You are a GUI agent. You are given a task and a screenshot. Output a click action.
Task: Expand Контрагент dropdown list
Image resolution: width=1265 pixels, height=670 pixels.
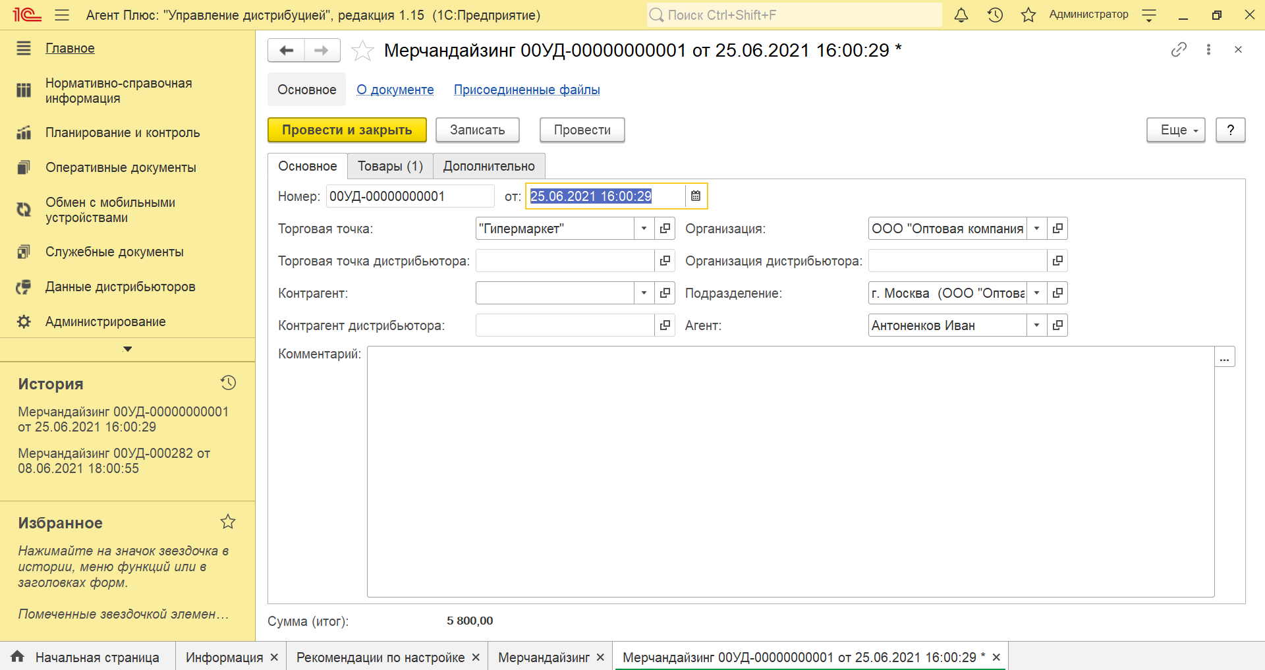(644, 293)
